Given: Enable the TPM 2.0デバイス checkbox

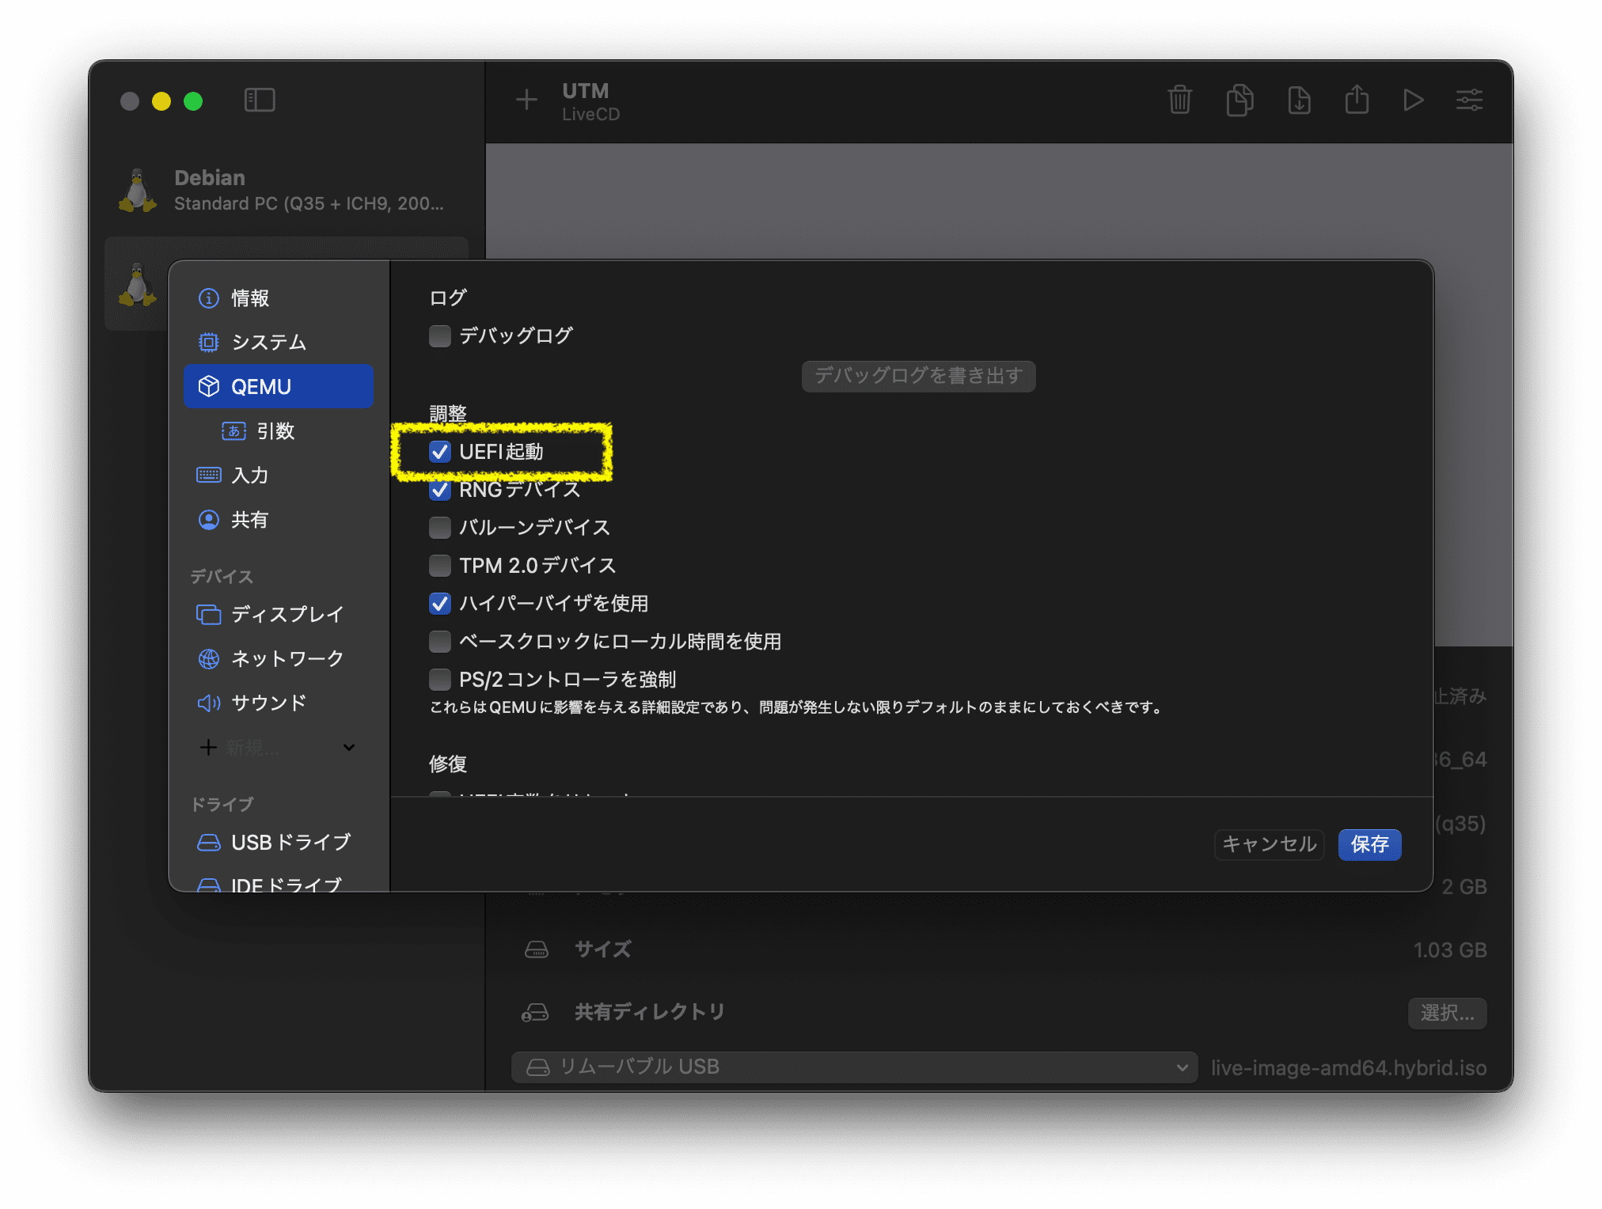Looking at the screenshot, I should (x=440, y=565).
